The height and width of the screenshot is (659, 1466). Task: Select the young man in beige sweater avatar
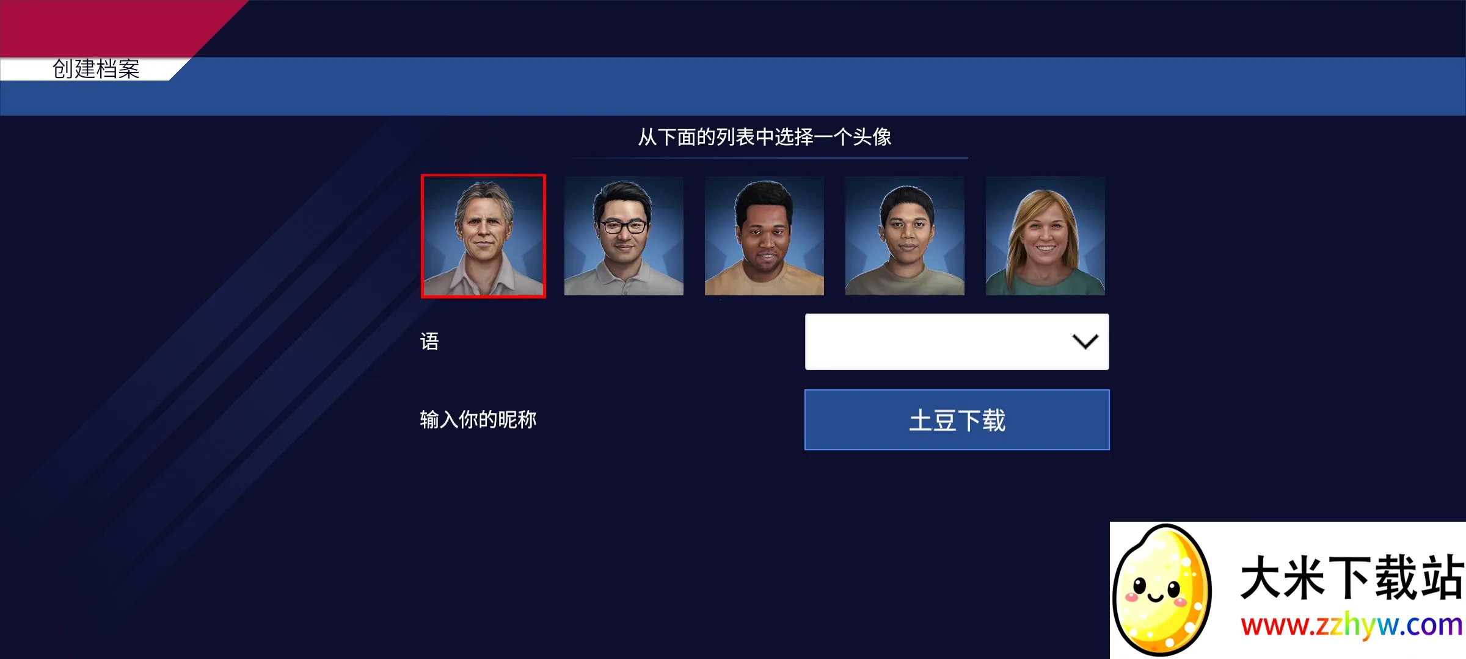click(905, 236)
